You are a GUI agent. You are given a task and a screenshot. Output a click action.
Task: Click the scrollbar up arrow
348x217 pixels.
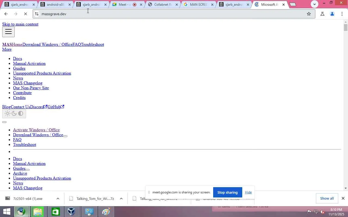(346, 22)
